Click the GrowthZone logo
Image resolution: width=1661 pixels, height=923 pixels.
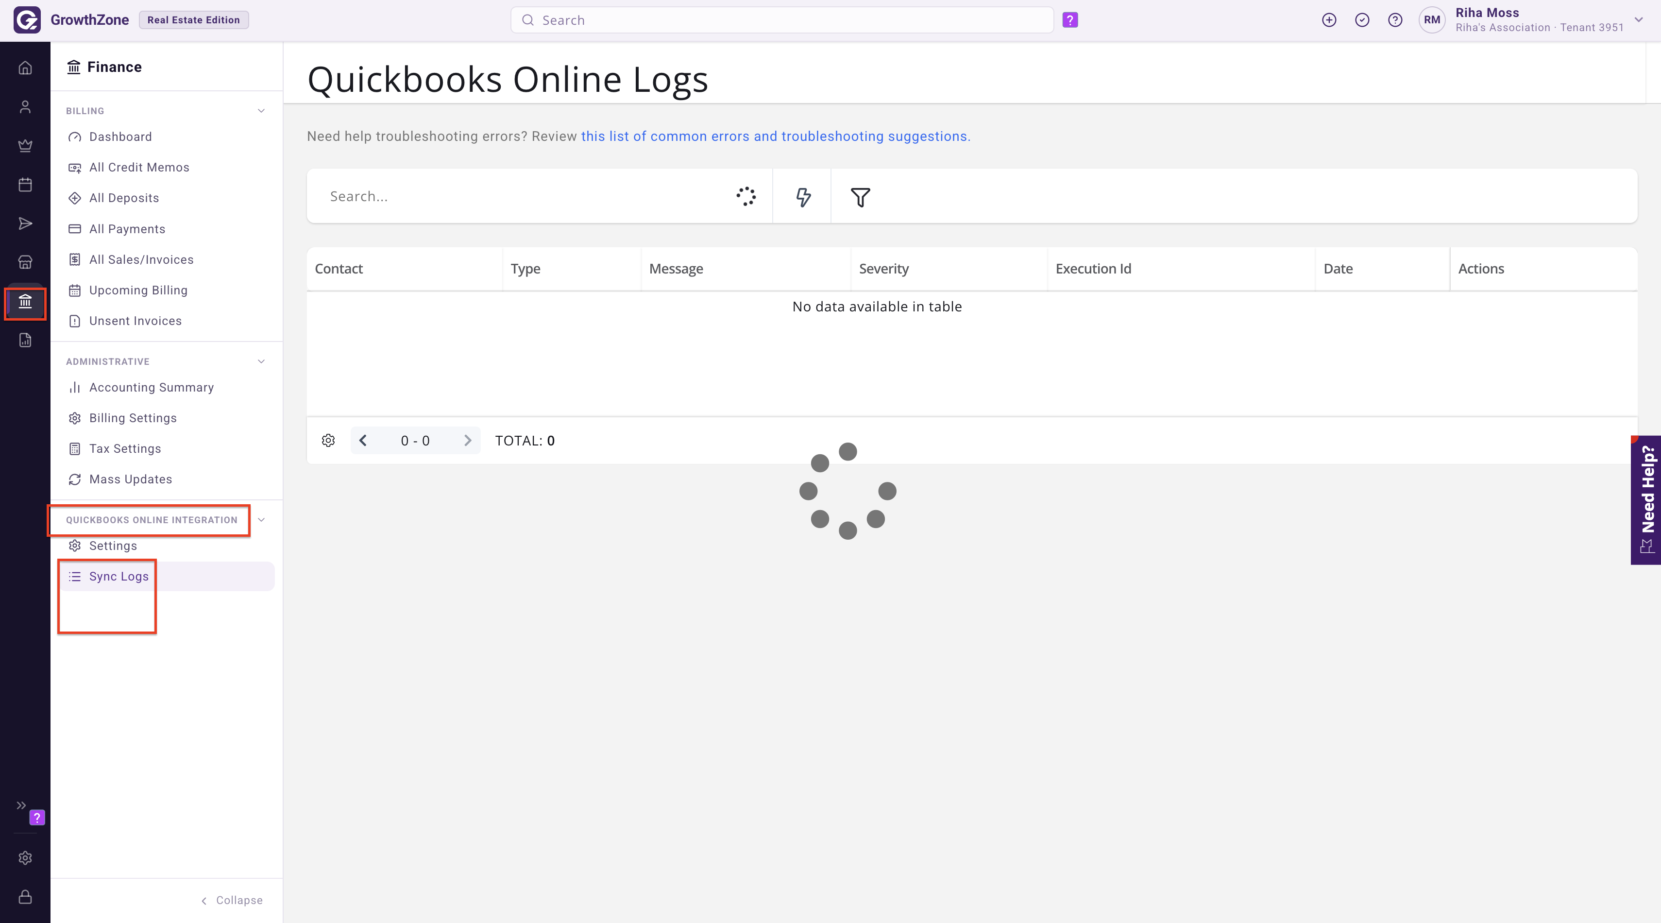pos(27,20)
